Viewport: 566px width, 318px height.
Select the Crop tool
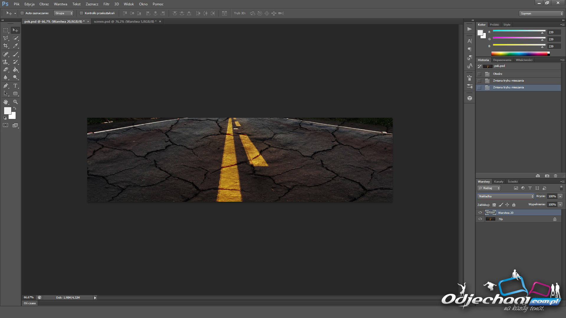coord(6,46)
